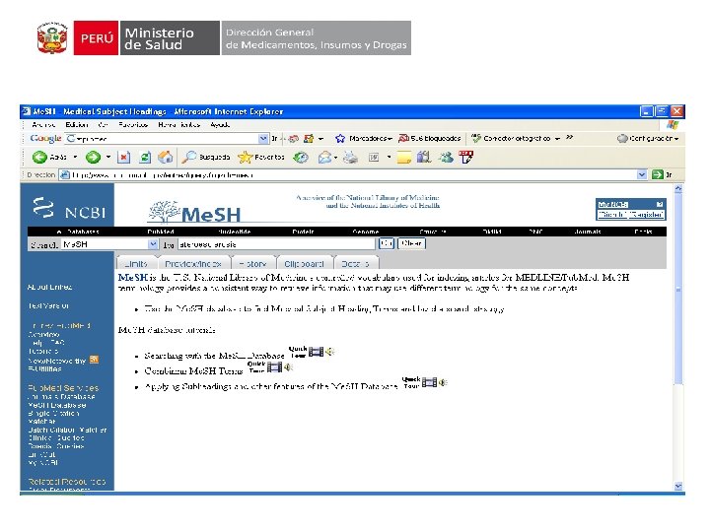The image size is (710, 532).
Task: Open the Mail envelope icon
Action: pyautogui.click(x=324, y=157)
